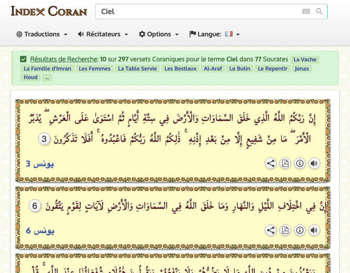Filter results by Les Femmes sourate
Image resolution: width=350 pixels, height=273 pixels.
point(95,69)
